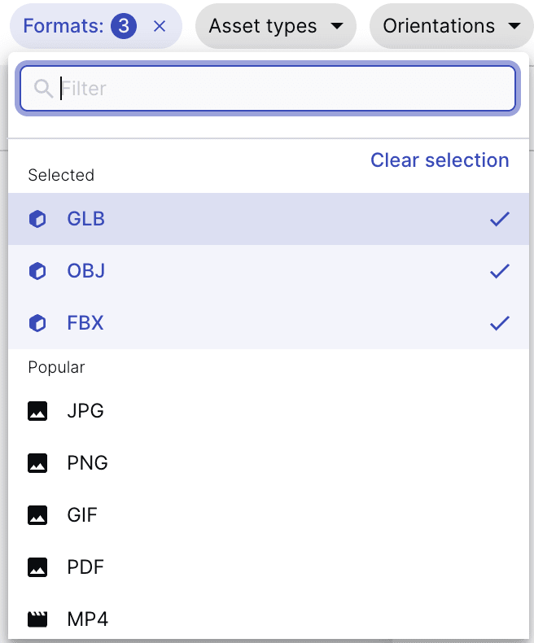The width and height of the screenshot is (534, 643).
Task: Choose the MP4 format entry
Action: click(269, 619)
